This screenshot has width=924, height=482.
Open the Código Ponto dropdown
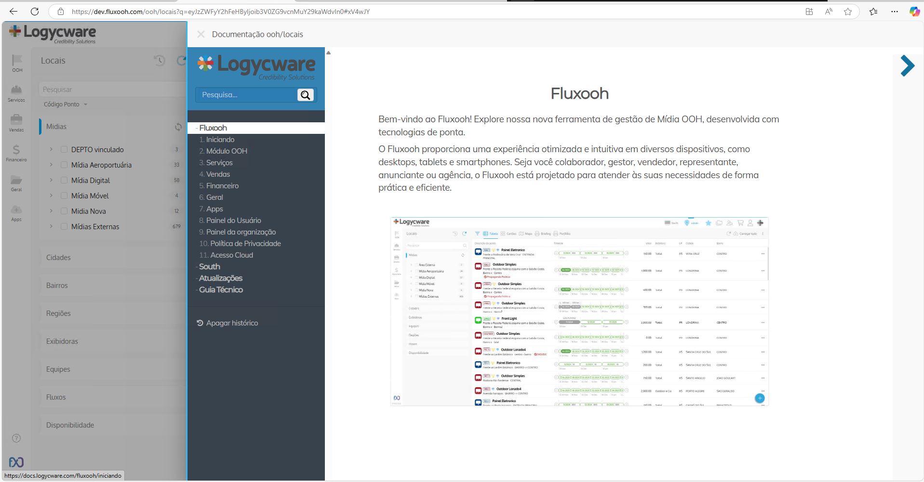click(x=66, y=104)
